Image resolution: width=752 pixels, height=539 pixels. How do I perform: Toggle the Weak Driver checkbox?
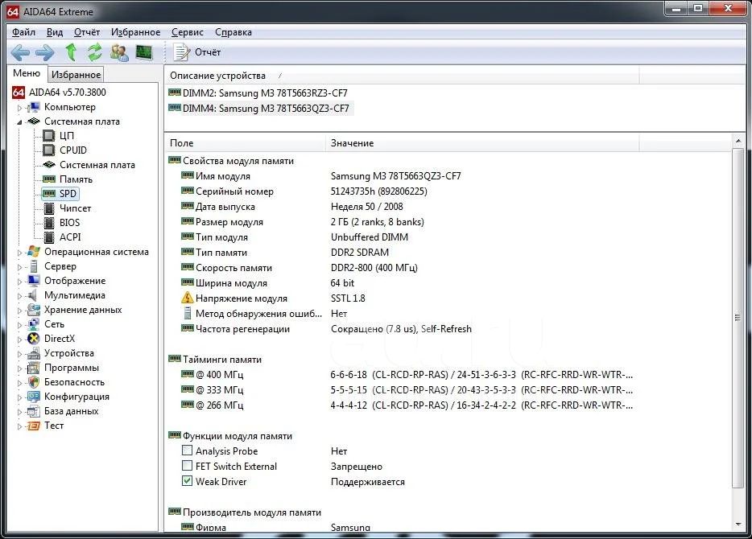187,481
